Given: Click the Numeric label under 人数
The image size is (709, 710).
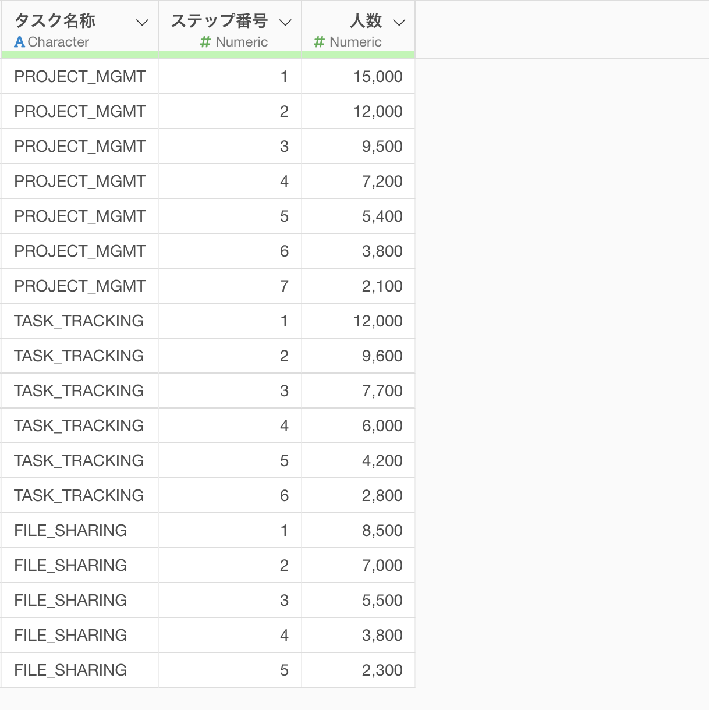Looking at the screenshot, I should pyautogui.click(x=356, y=42).
